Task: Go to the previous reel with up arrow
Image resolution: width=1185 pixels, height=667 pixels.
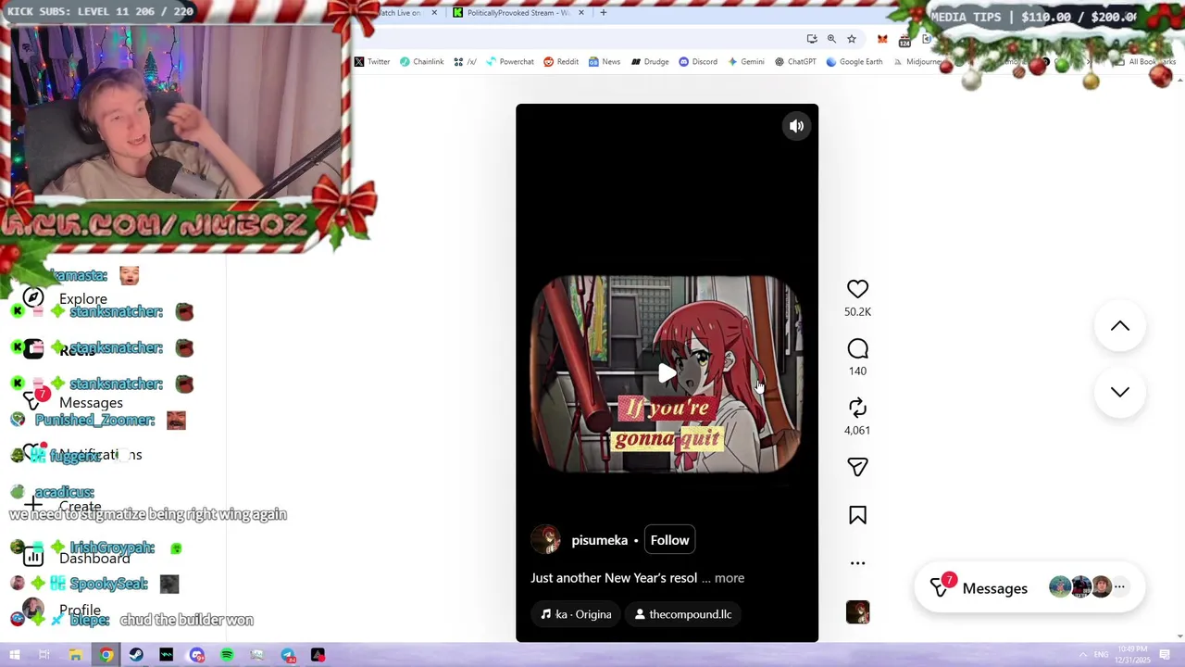Action: [x=1120, y=326]
